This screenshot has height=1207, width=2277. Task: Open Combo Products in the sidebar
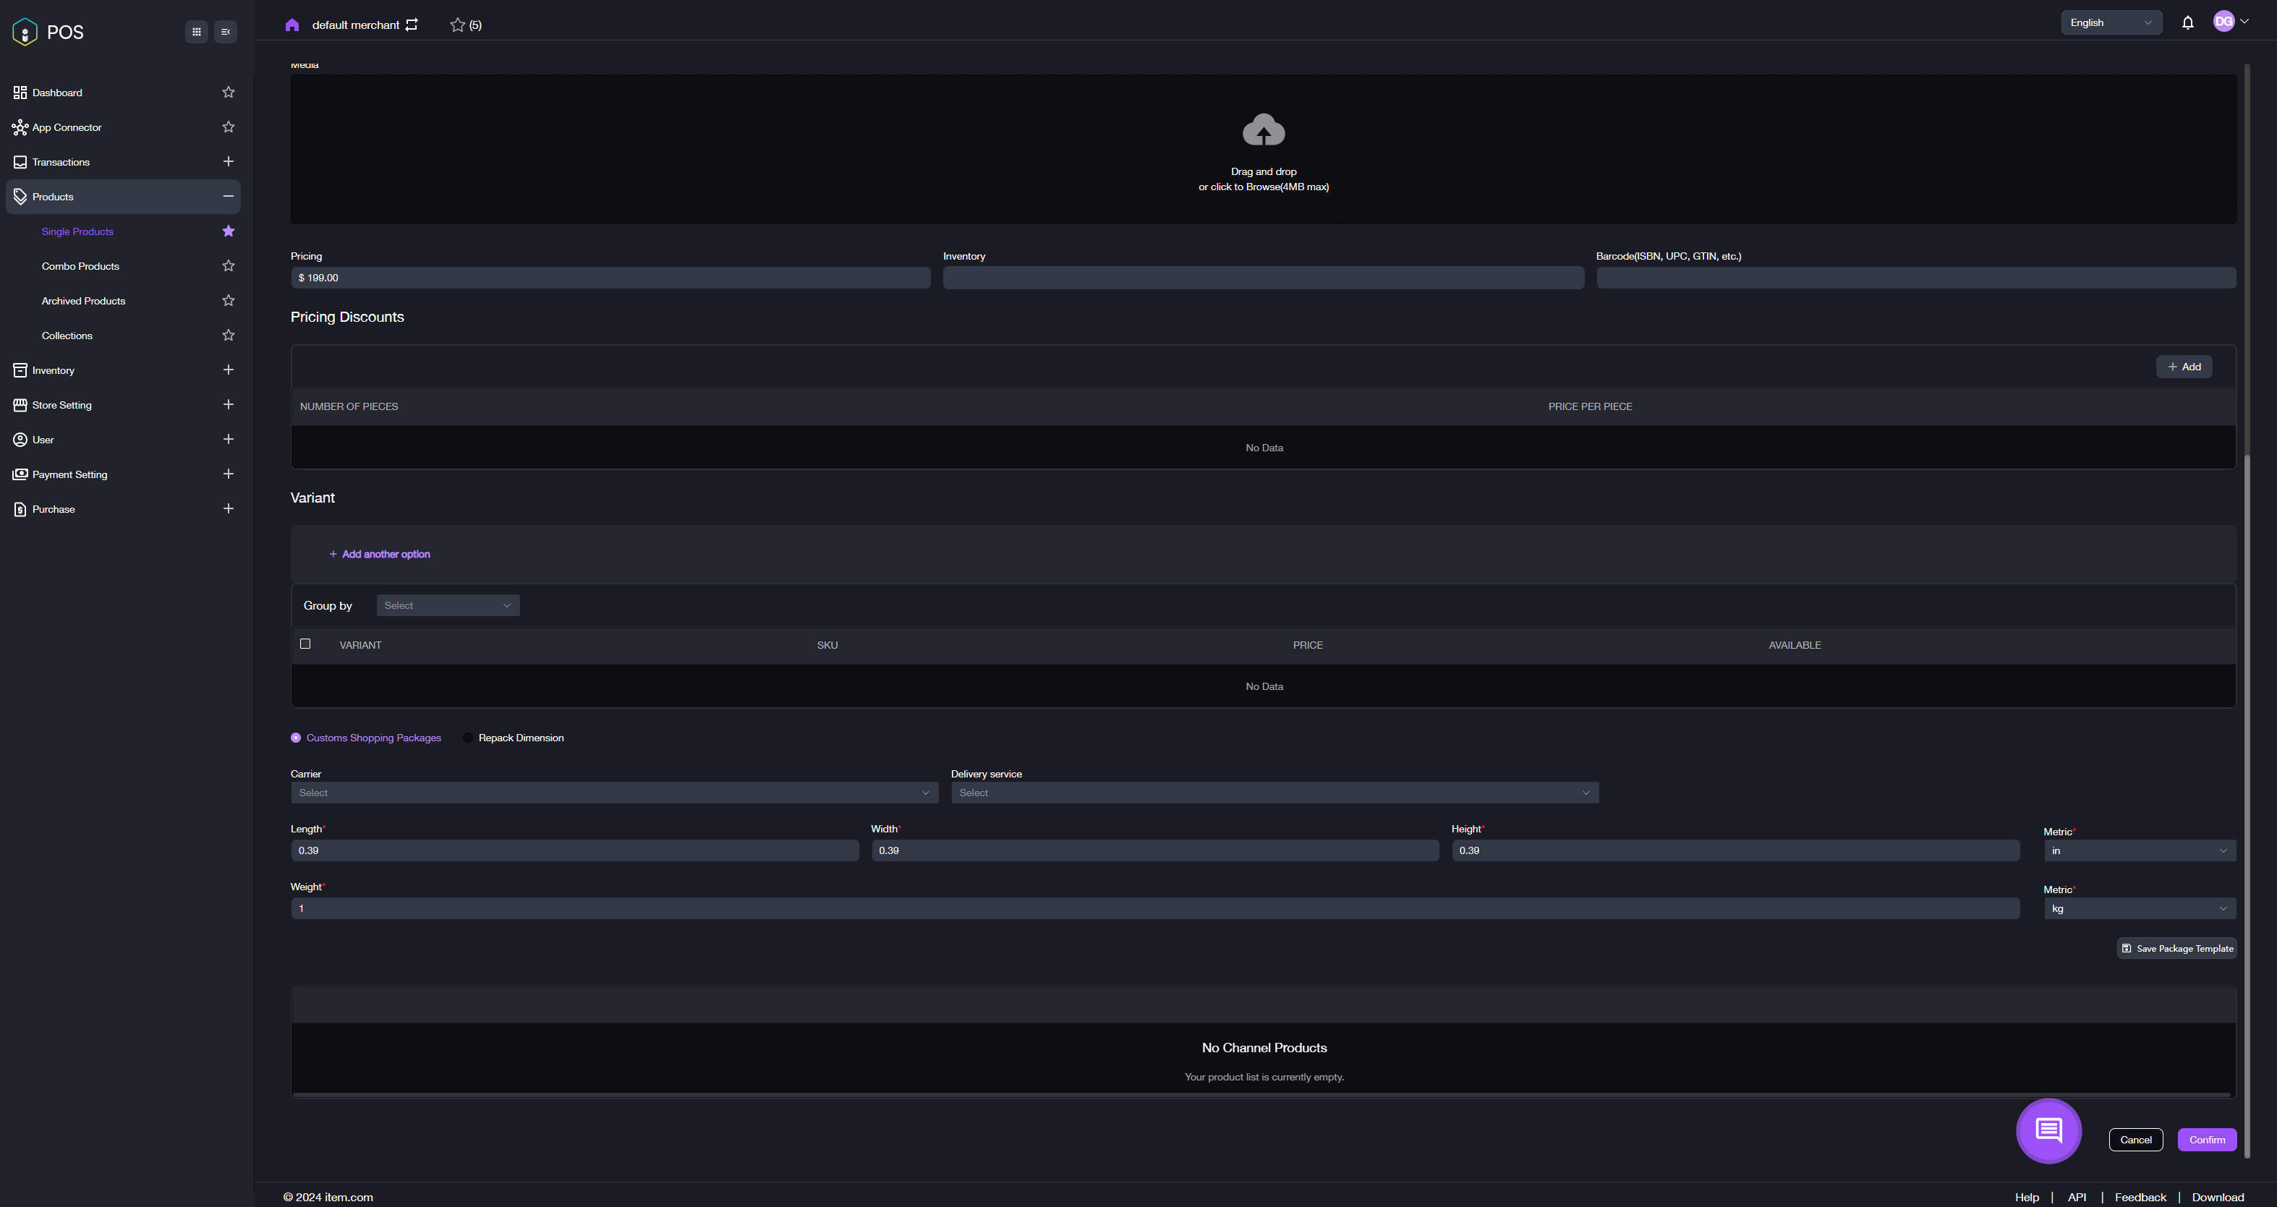80,266
